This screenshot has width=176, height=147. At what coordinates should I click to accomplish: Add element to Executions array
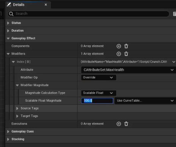(x=119, y=124)
